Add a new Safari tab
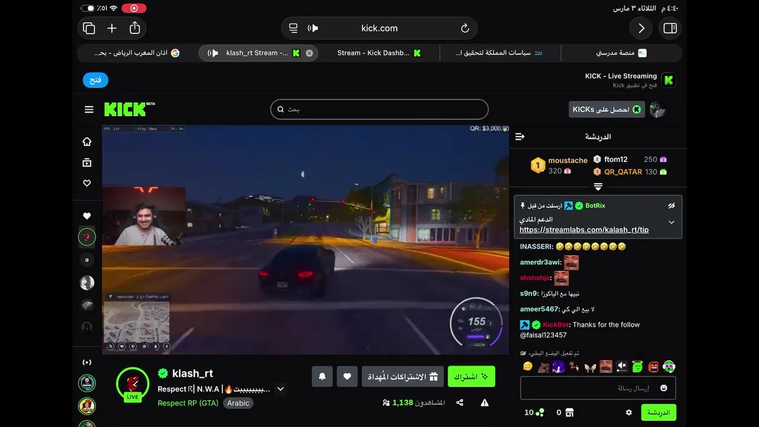The image size is (759, 427). (x=111, y=28)
